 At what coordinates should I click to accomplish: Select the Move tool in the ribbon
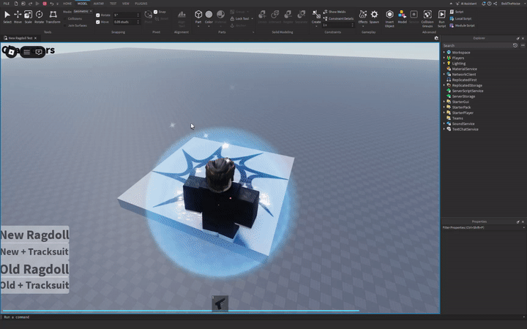pos(18,15)
